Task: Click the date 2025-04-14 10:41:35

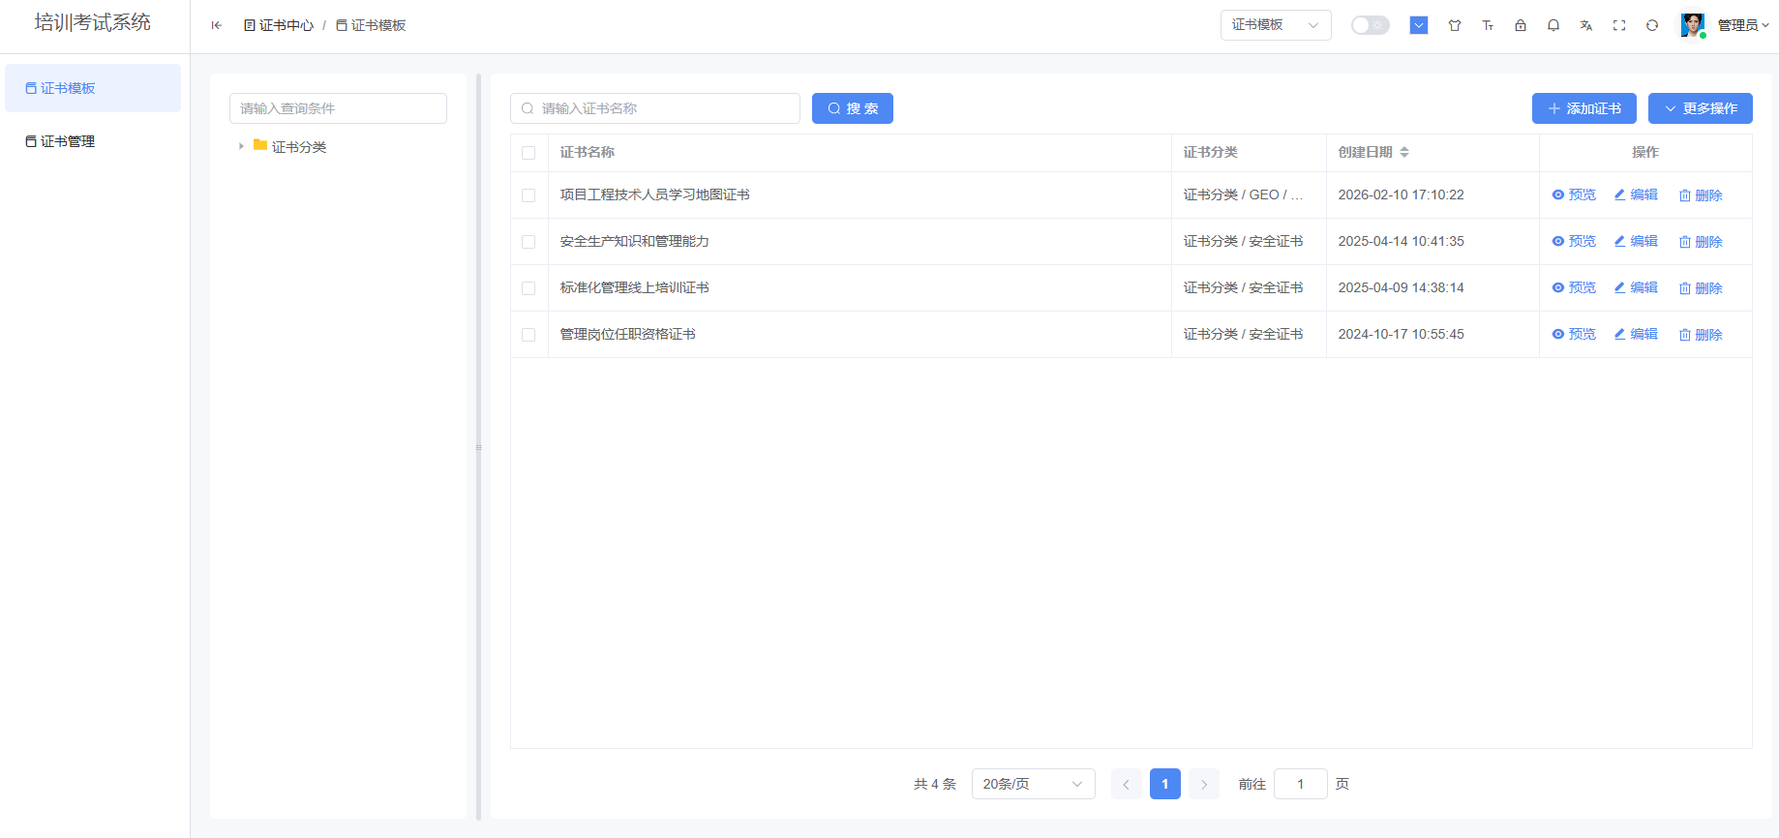Action: coord(1401,241)
